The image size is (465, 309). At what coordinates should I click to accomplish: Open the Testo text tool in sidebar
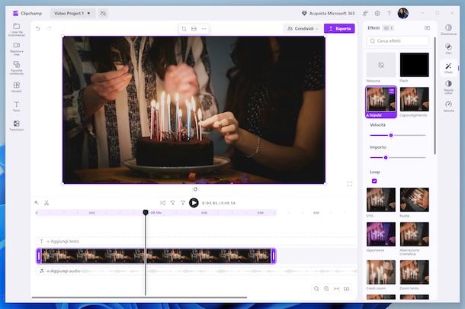pyautogui.click(x=16, y=105)
